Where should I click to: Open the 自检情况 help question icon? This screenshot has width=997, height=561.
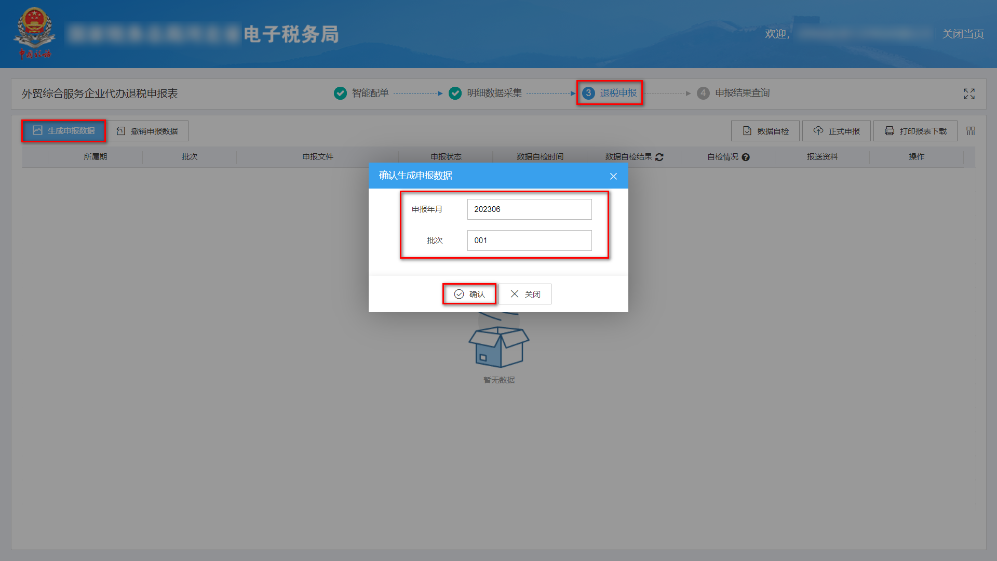click(747, 157)
